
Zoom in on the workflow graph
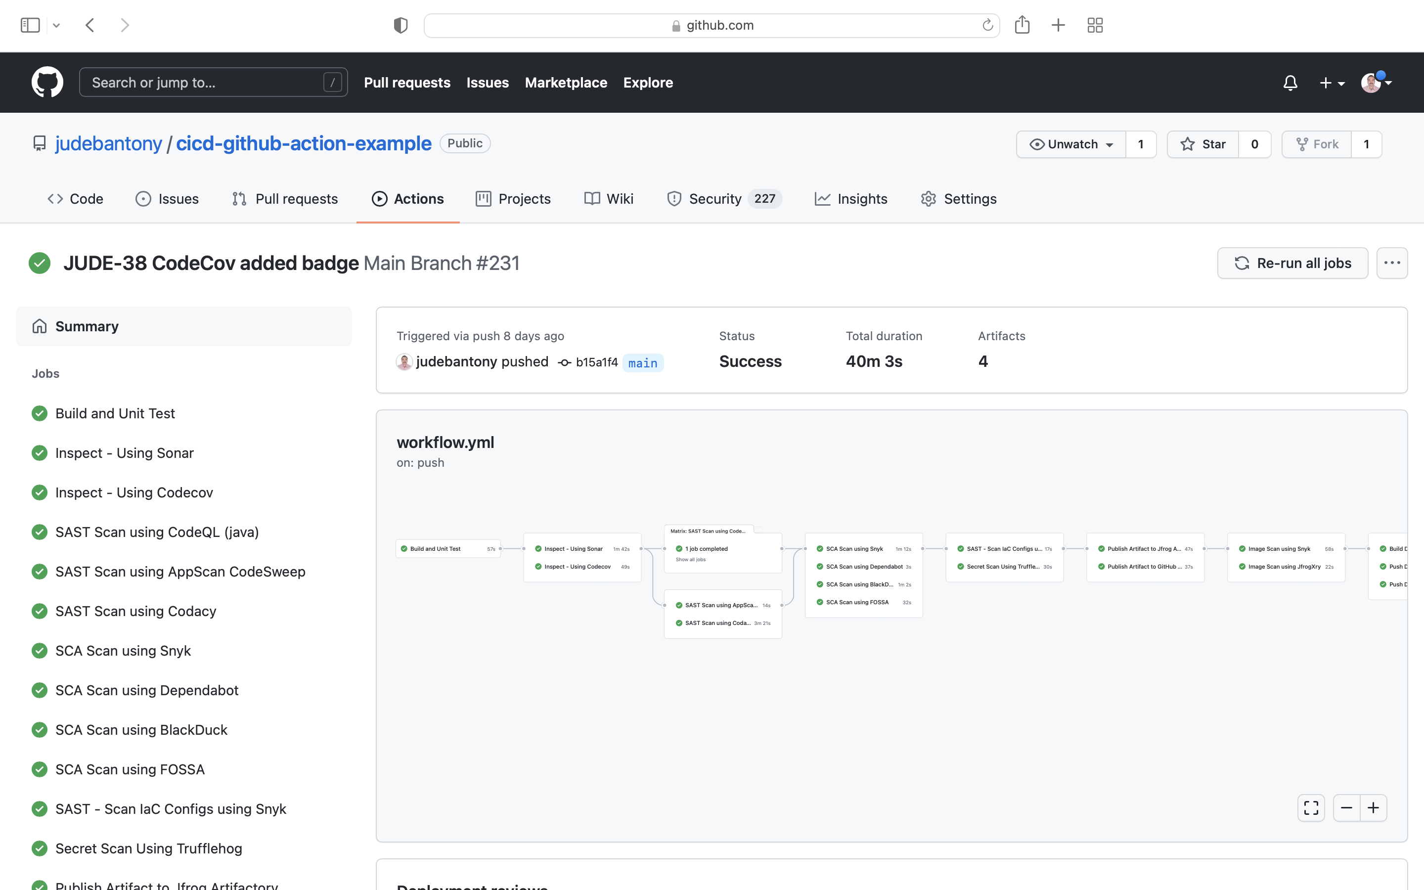tap(1374, 807)
